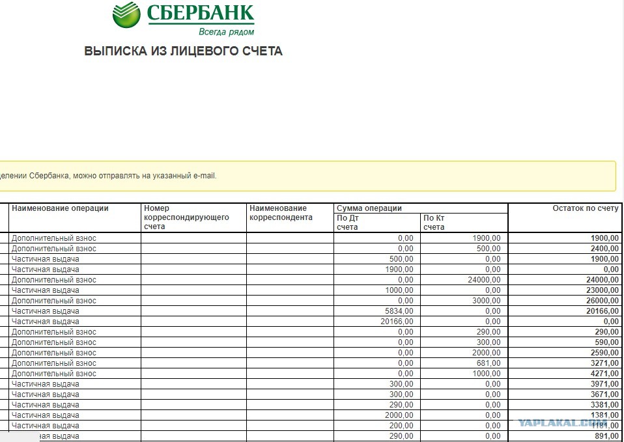
Task: Click the 'Остаток по счету' column header
Action: tap(585, 208)
